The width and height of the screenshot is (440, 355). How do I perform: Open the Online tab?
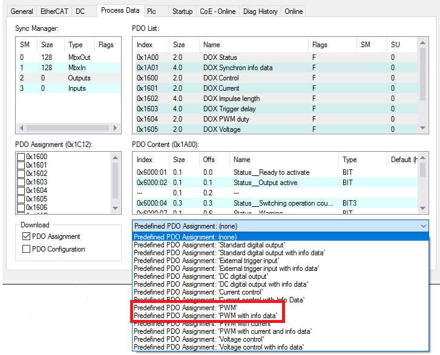tap(294, 11)
